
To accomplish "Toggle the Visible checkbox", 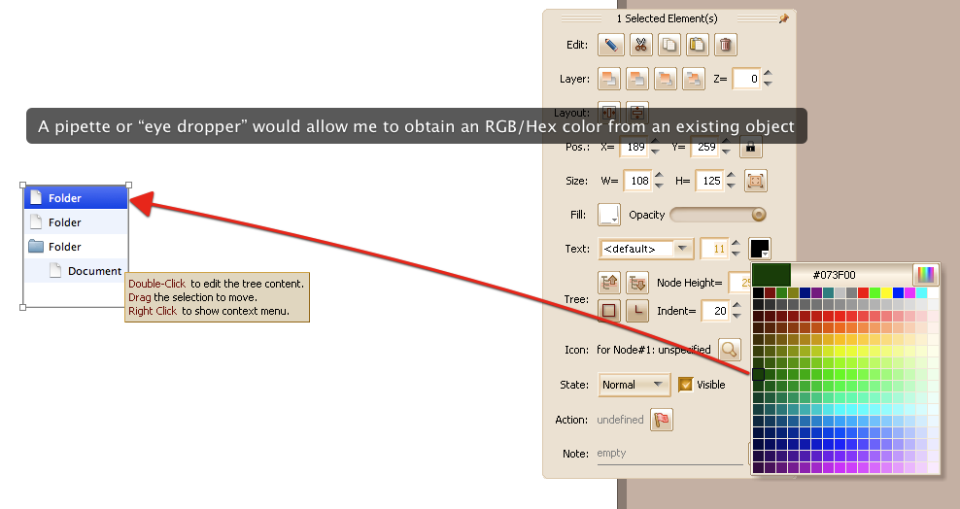I will pyautogui.click(x=685, y=385).
